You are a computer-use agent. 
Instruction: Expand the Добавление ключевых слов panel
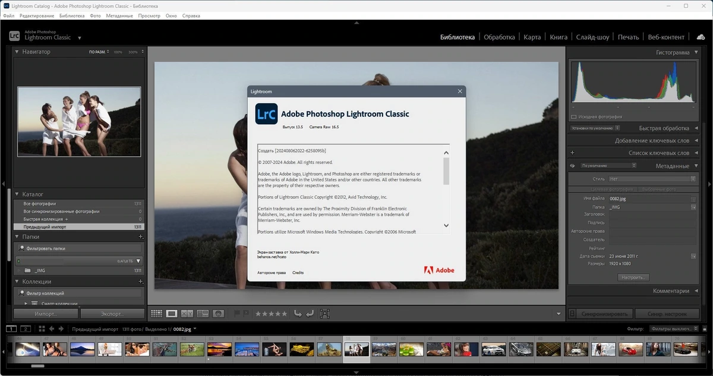tap(695, 141)
